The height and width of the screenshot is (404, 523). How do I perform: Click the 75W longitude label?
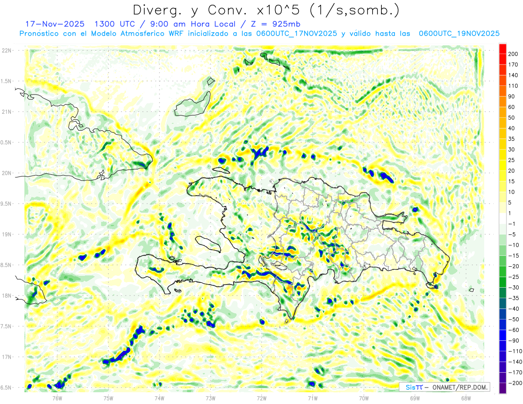108,398
